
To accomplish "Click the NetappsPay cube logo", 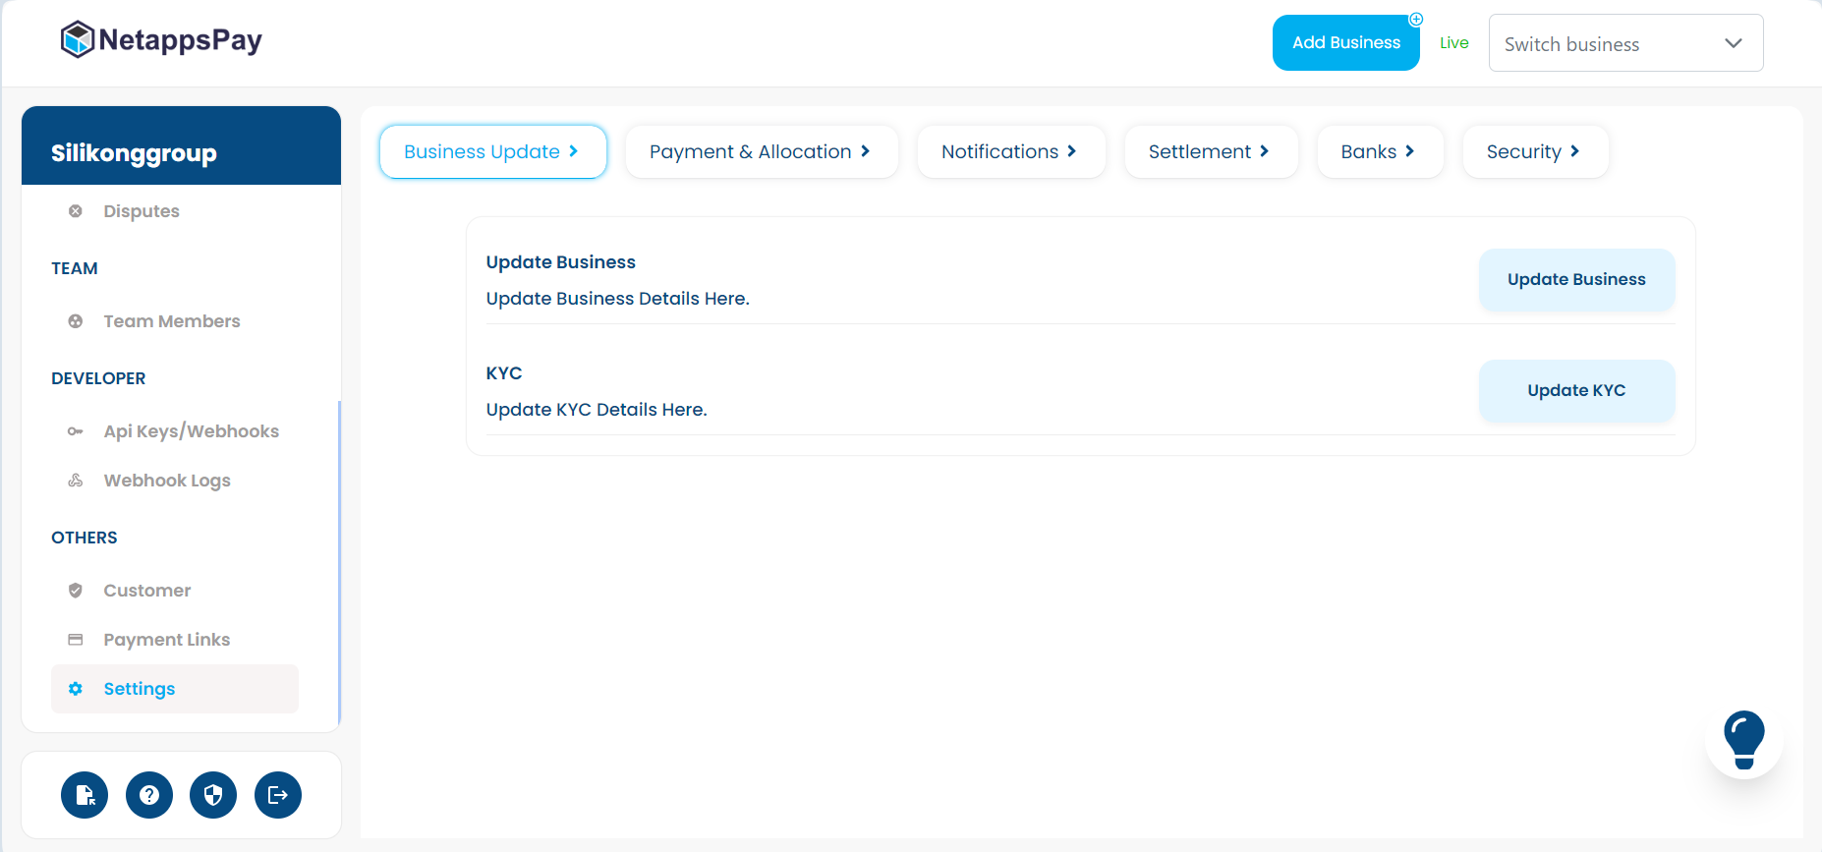I will click(x=78, y=40).
